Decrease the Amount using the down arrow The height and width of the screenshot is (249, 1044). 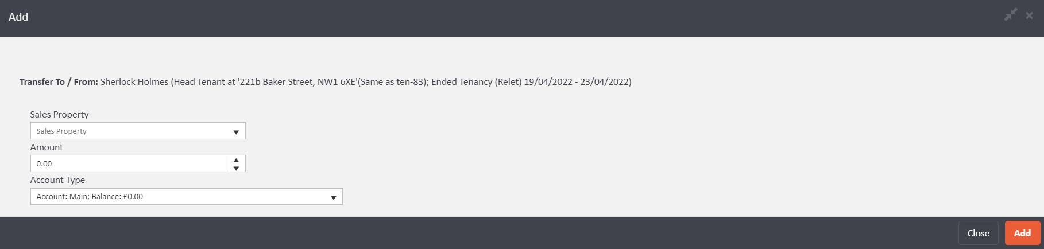pos(236,168)
